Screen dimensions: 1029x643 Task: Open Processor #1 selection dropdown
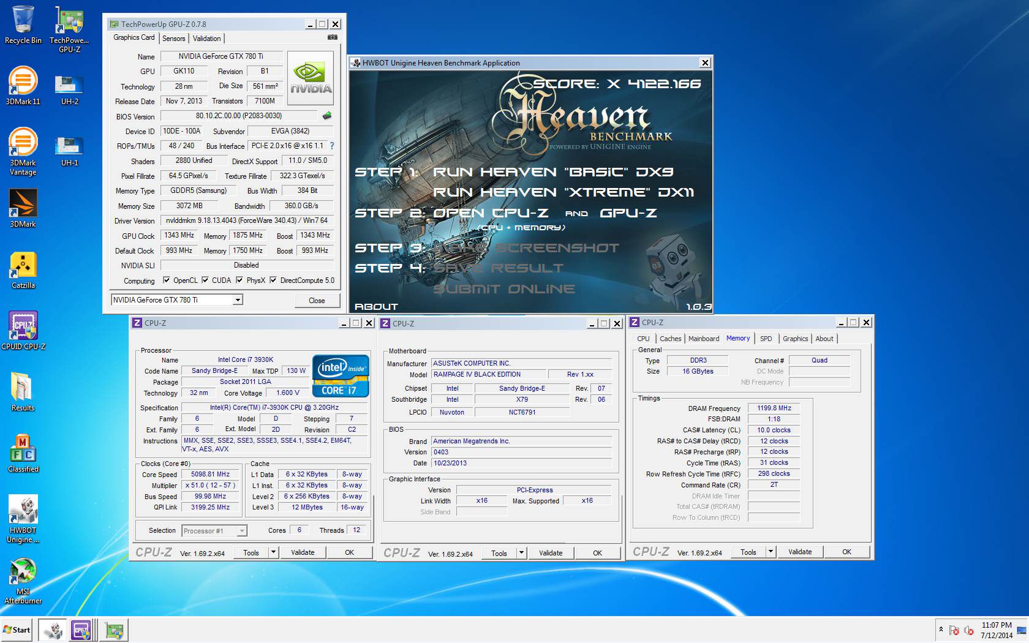[242, 531]
